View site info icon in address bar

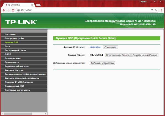point(18,10)
